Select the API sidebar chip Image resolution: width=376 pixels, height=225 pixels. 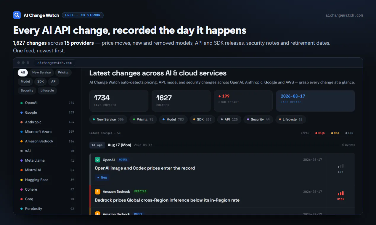(54, 81)
